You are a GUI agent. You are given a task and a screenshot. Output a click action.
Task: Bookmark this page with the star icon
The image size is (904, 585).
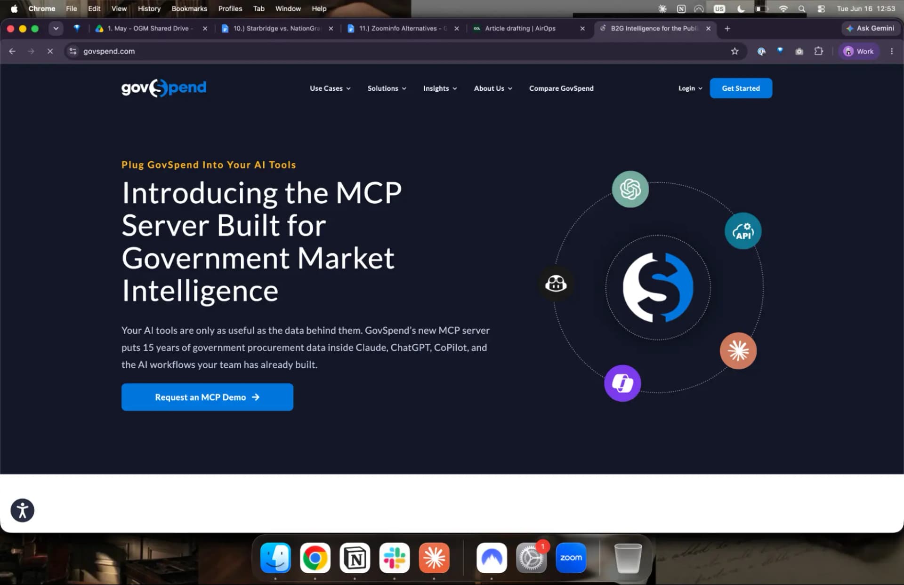point(734,51)
